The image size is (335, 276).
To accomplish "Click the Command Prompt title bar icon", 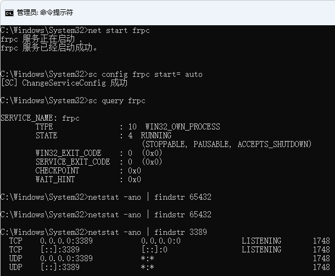I will [9, 13].
